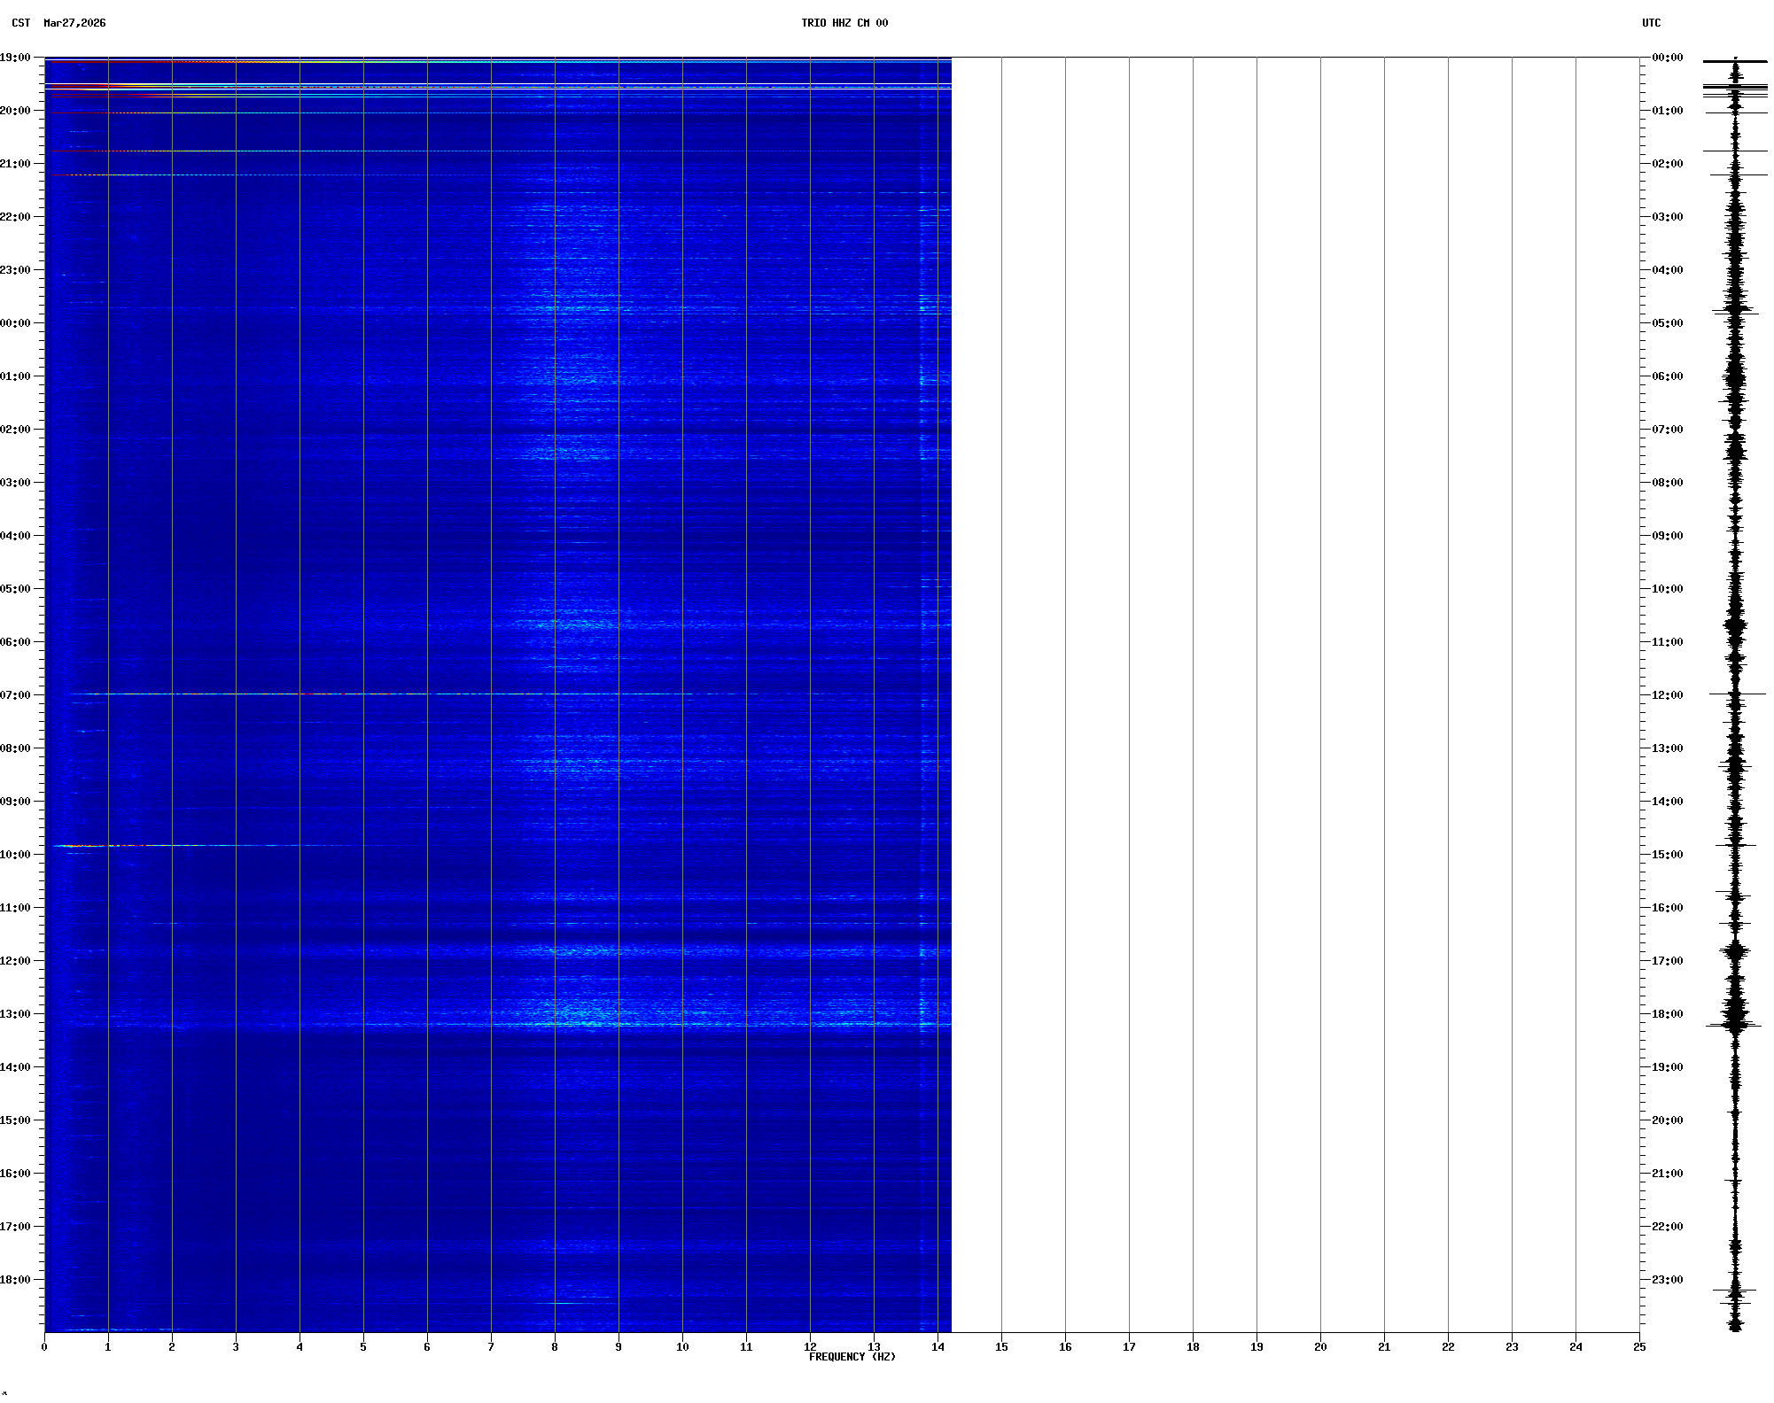Click the 14 Hz frequency tick label

pos(938,1347)
